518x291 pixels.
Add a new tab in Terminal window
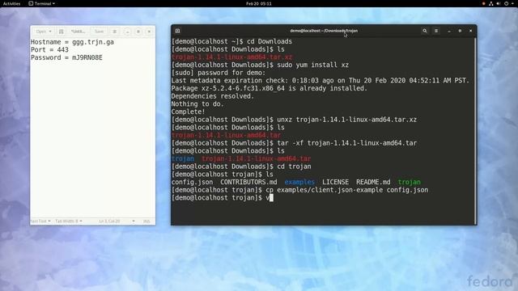coord(177,31)
